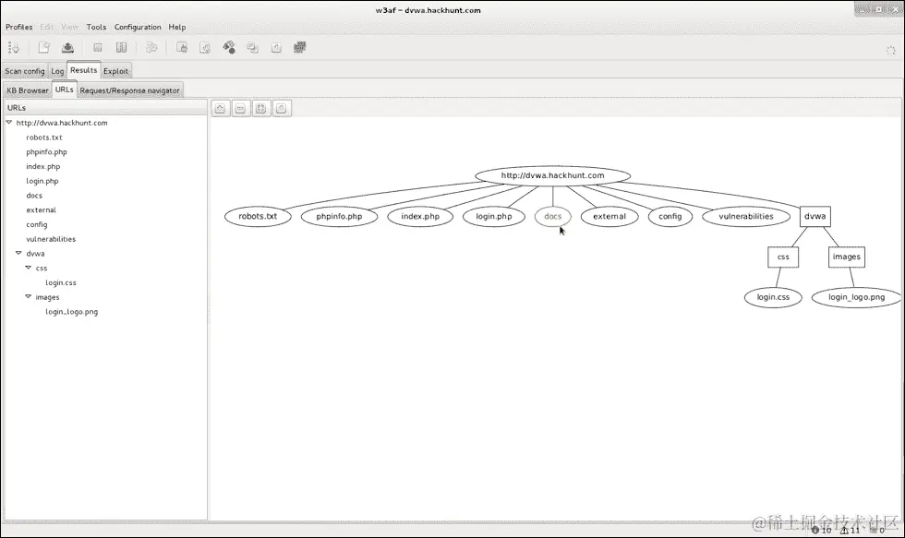Open the Proxy tool icon
905x538 pixels.
(299, 48)
